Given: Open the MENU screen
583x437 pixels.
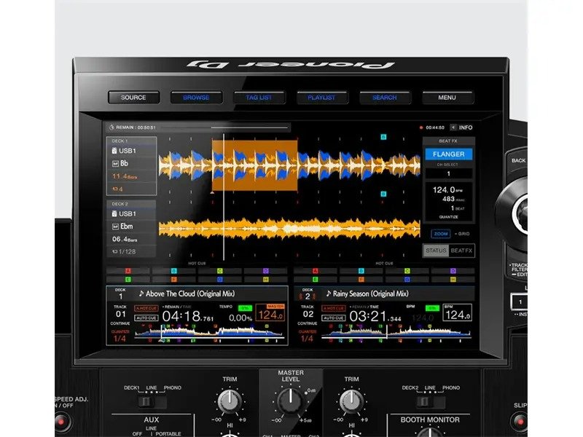Looking at the screenshot, I should point(447,96).
